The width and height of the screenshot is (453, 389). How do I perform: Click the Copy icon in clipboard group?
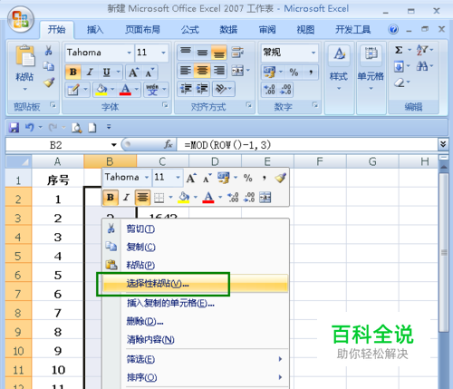48,66
